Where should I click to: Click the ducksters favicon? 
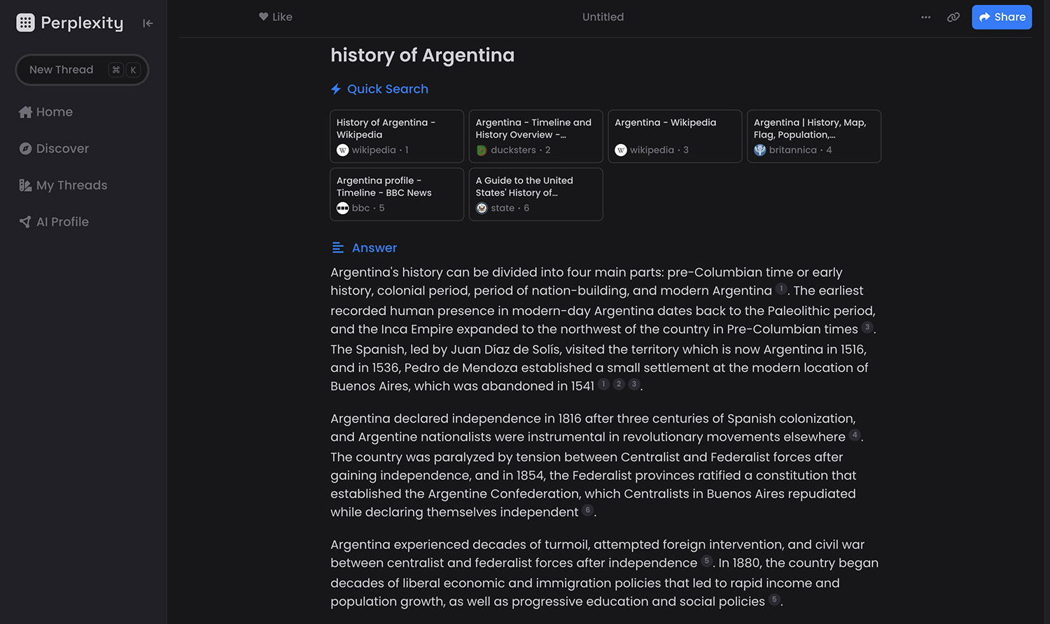[482, 150]
